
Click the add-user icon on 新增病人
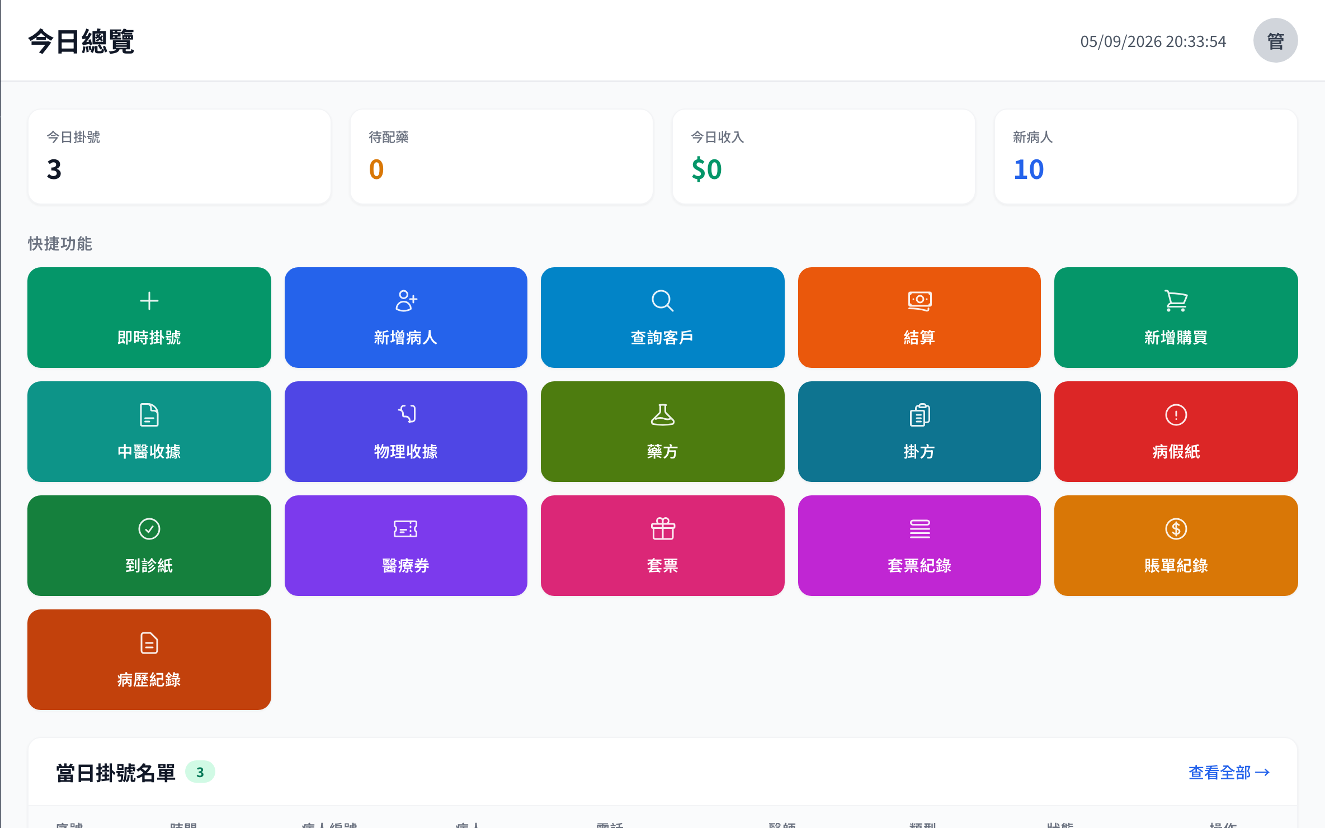tap(406, 301)
